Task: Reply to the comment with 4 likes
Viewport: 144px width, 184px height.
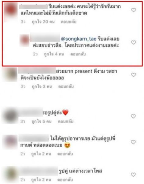Action: pyautogui.click(x=78, y=54)
